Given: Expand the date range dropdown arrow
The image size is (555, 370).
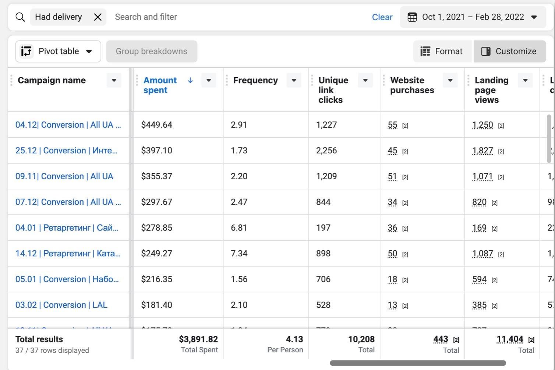Looking at the screenshot, I should 534,17.
